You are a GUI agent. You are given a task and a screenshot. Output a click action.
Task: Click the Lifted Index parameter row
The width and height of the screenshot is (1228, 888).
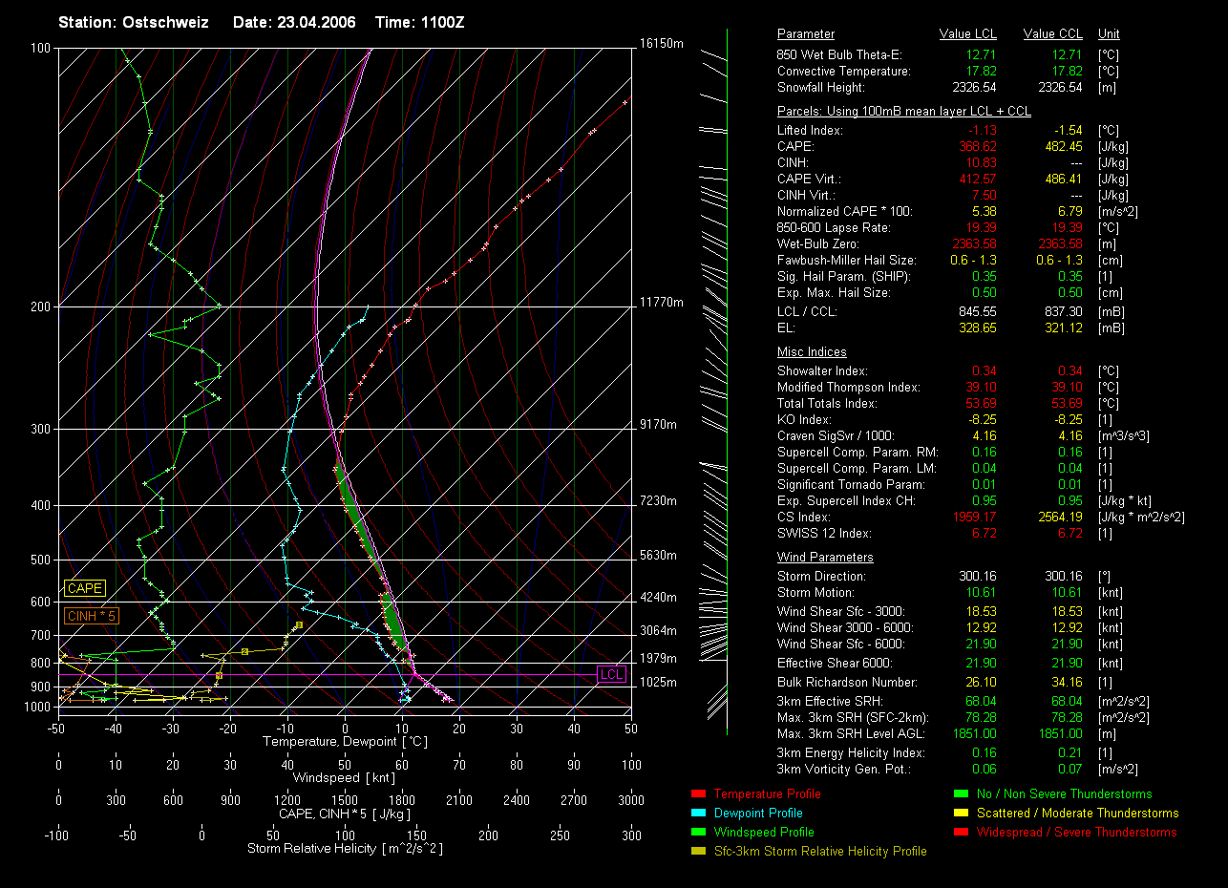[810, 131]
